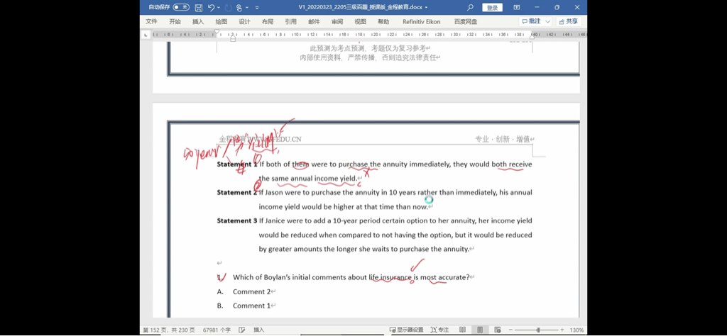Switch to Read Mode view icon
This screenshot has width=727, height=336.
[x=463, y=330]
